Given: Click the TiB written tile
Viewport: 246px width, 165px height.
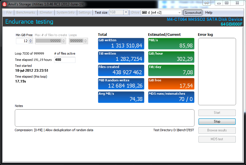Looking at the screenshot, I should 121,57.
